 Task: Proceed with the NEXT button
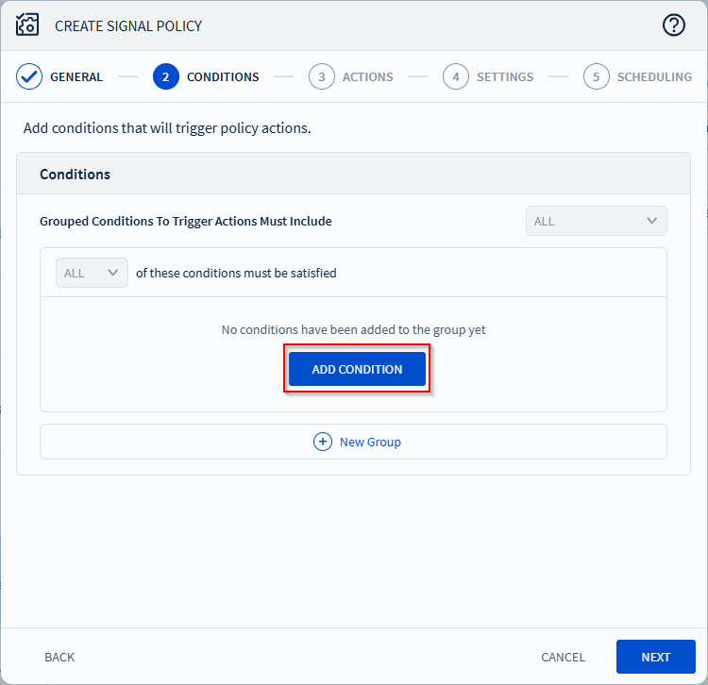click(655, 657)
